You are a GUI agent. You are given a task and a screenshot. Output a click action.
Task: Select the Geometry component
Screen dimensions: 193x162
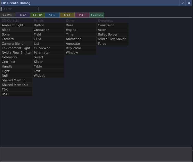[x=9, y=57]
